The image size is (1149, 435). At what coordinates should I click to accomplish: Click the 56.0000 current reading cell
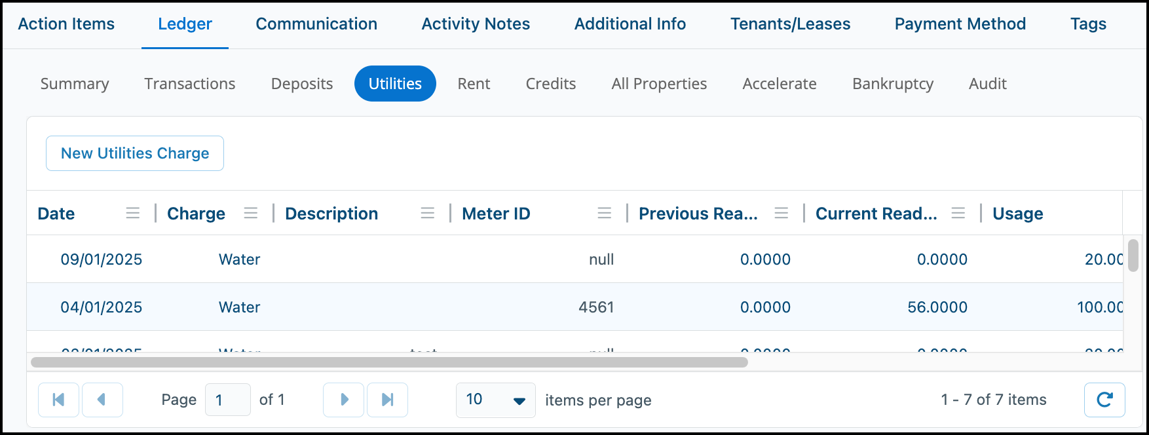(937, 307)
